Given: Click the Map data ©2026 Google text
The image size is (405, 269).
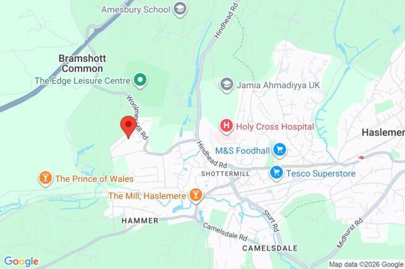Looking at the screenshot, I should click(366, 264).
